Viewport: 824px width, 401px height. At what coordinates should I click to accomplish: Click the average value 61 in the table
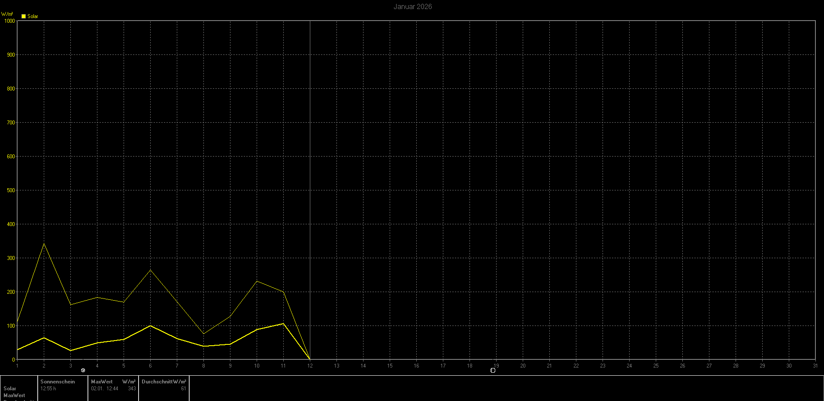pos(183,389)
